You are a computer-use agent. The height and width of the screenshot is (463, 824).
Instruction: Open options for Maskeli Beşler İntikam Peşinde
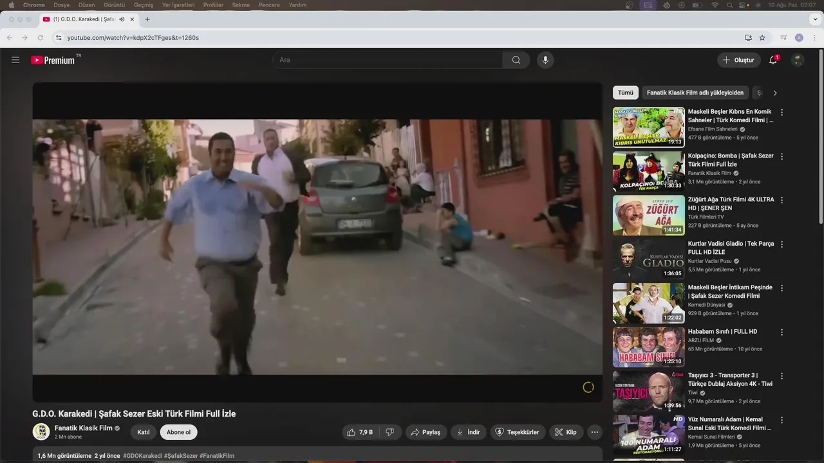coord(782,288)
